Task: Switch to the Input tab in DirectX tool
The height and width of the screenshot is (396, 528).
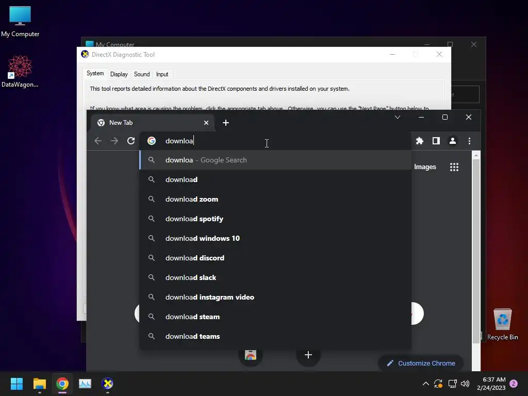Action: tap(162, 74)
